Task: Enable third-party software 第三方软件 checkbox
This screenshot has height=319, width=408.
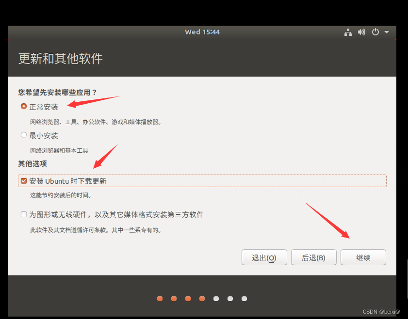Action: pyautogui.click(x=24, y=214)
